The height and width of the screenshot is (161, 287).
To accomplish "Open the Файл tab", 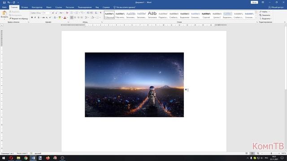I will point(4,7).
